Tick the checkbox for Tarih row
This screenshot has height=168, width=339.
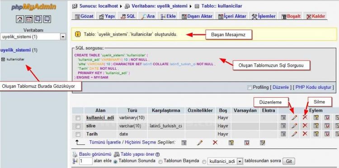78,134
